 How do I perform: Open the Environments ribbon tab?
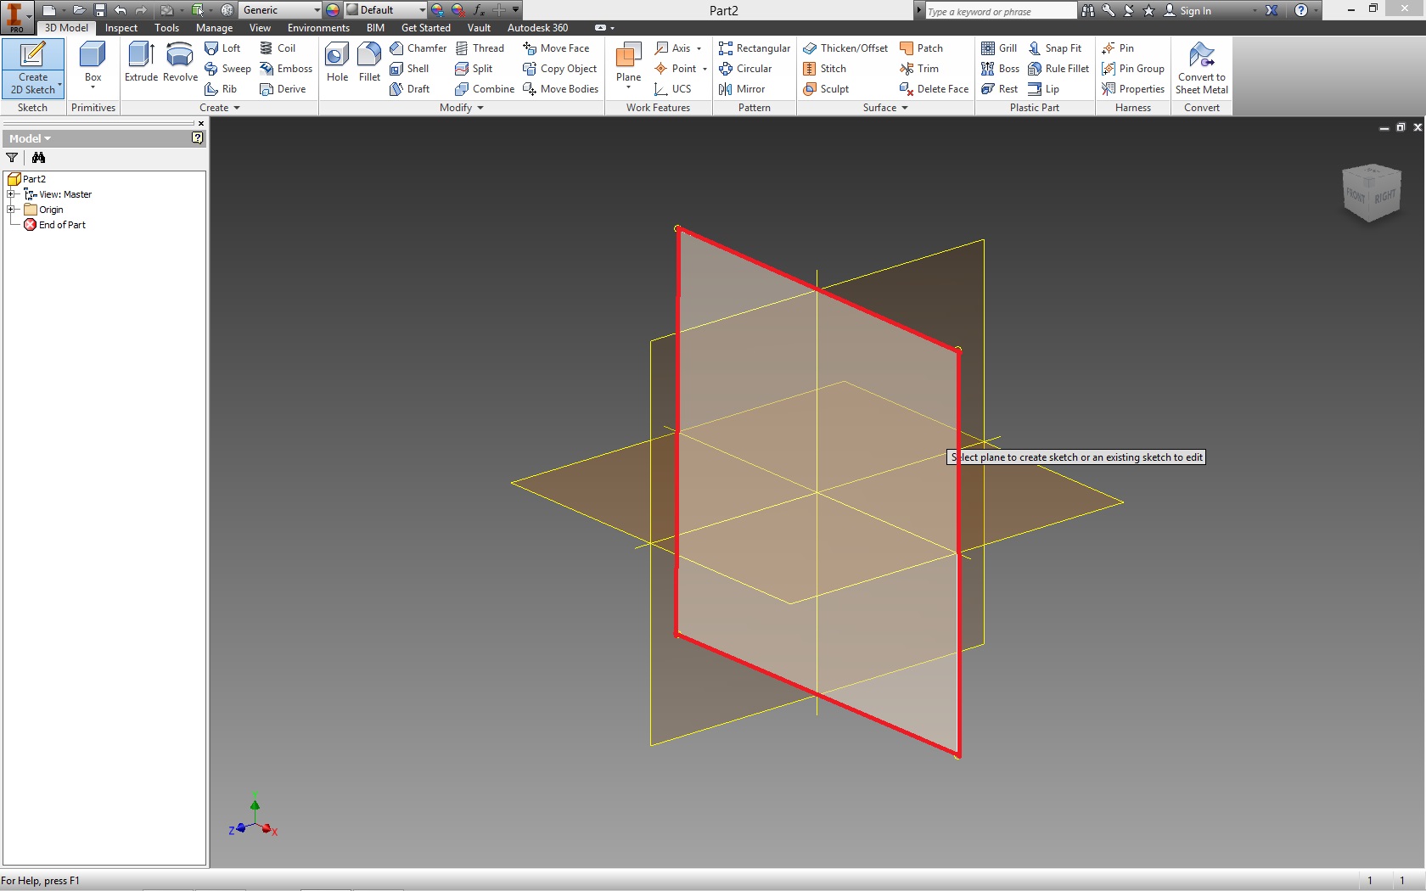318,28
